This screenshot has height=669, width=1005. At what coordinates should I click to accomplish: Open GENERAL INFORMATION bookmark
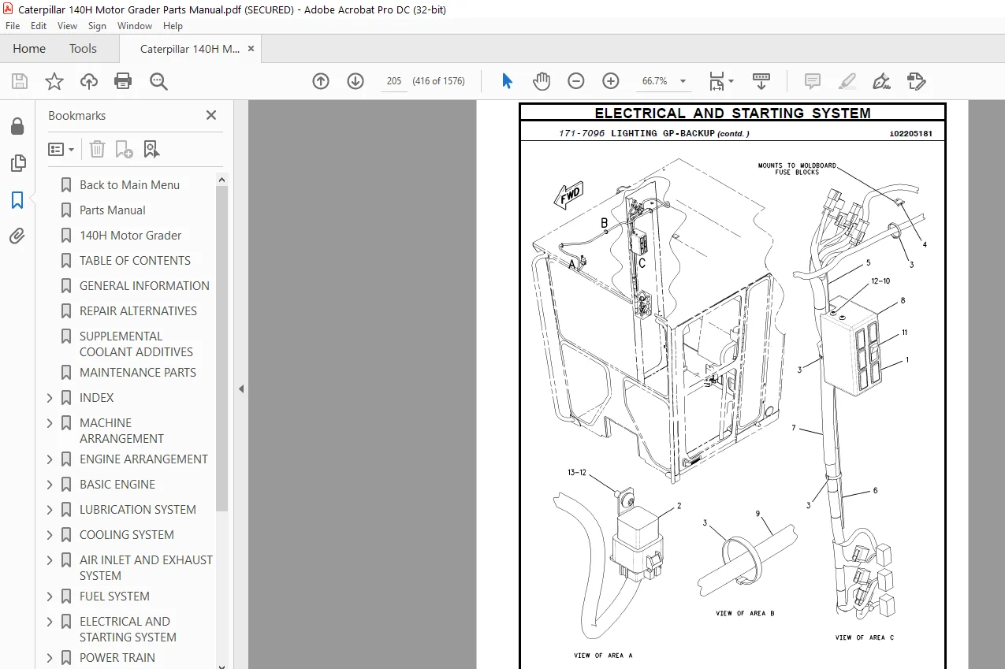click(144, 286)
